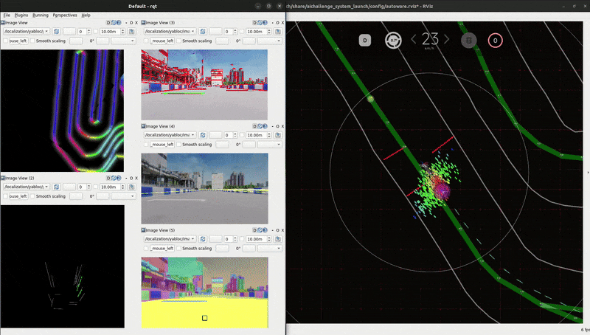The image size is (590, 335).
Task: Open topic dropdown in Image View (2)
Action: click(27, 187)
